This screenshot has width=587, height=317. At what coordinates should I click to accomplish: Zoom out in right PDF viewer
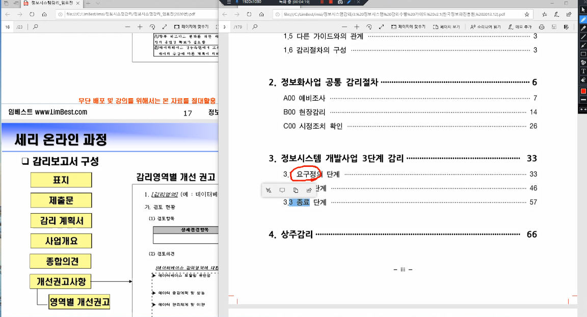click(x=344, y=27)
